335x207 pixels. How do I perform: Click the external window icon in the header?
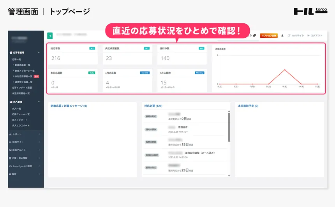click(x=254, y=36)
